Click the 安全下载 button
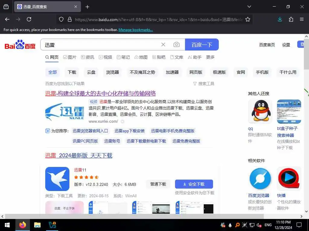This screenshot has width=309, height=231. point(194,184)
